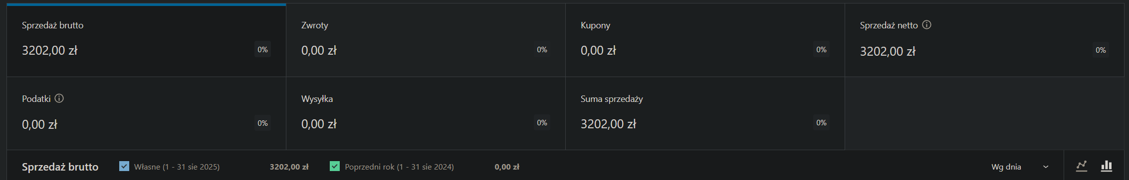This screenshot has width=1129, height=180.
Task: Select the Wysyłka summary tab
Action: (426, 113)
